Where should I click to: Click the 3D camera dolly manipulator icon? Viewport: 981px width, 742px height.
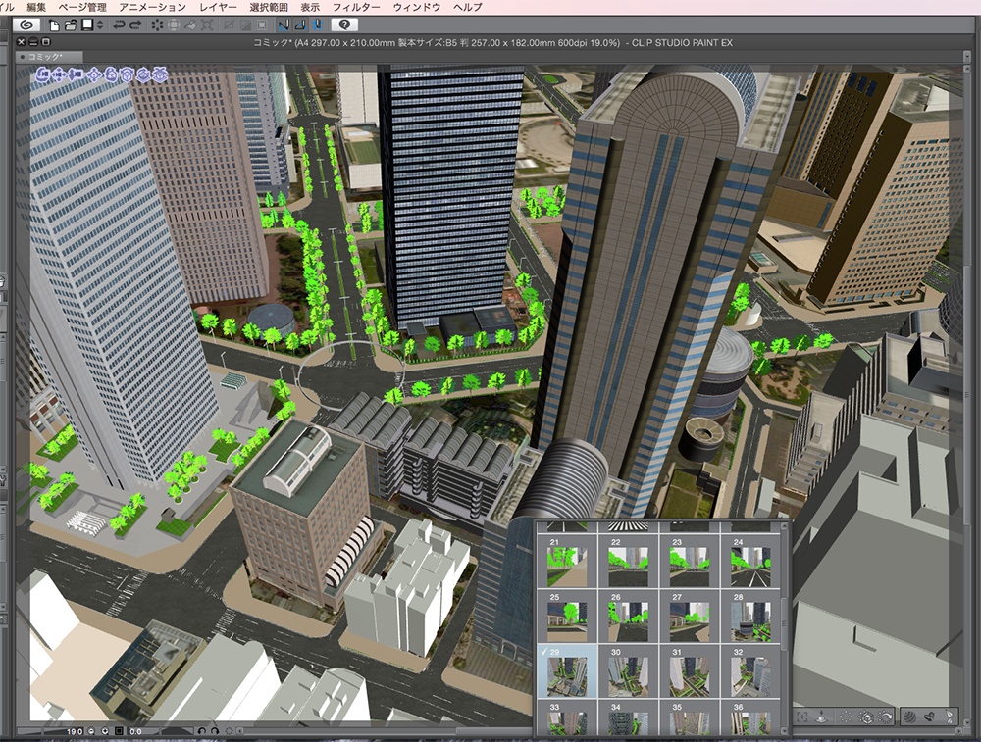point(76,74)
